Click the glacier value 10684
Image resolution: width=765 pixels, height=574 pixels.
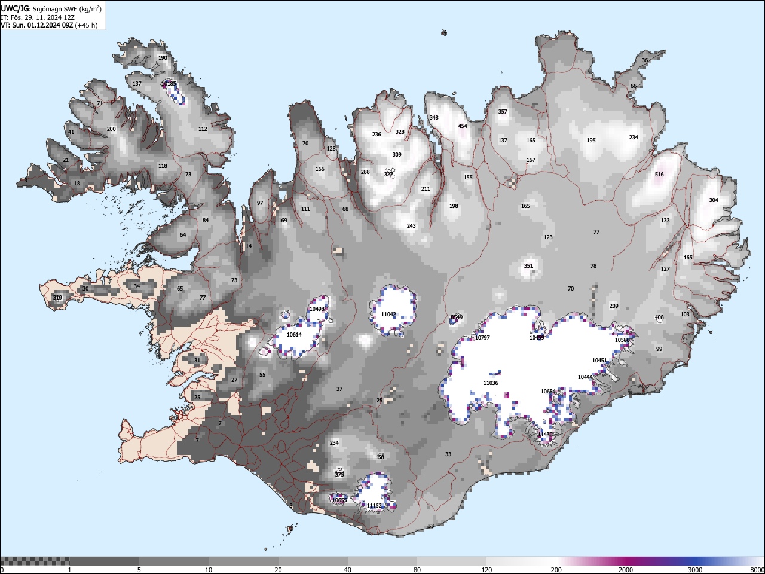(x=548, y=392)
